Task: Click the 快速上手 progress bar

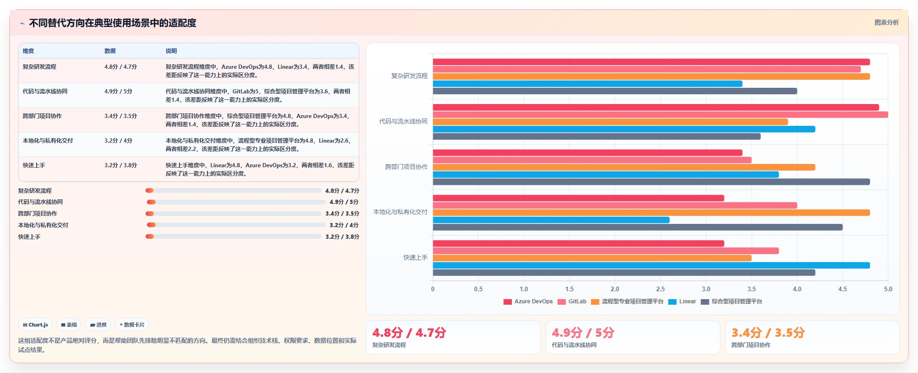Action: tap(233, 236)
